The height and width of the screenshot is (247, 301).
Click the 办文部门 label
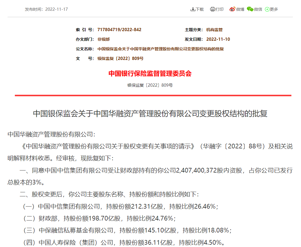coord(85,39)
